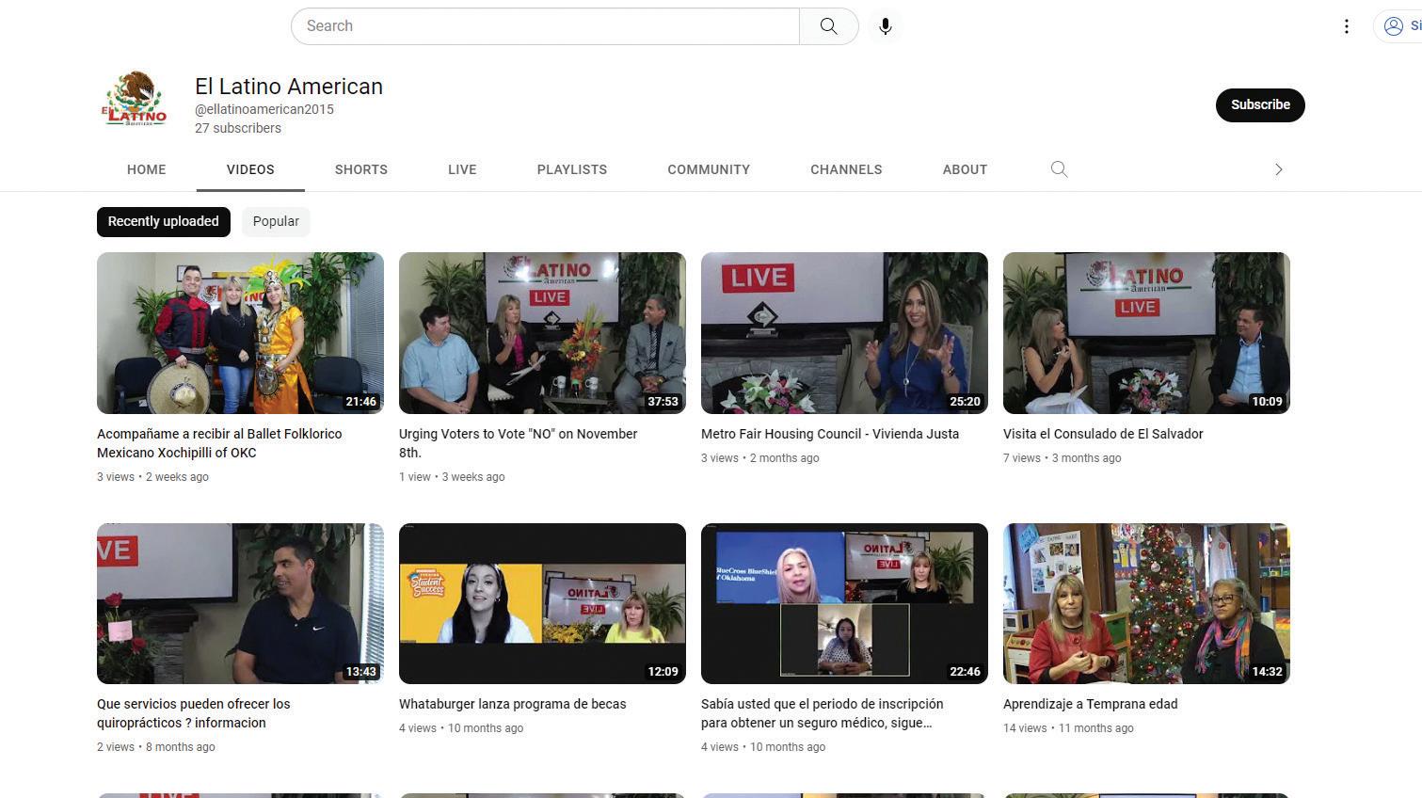Click the 12:09 duration badge

pos(663,672)
